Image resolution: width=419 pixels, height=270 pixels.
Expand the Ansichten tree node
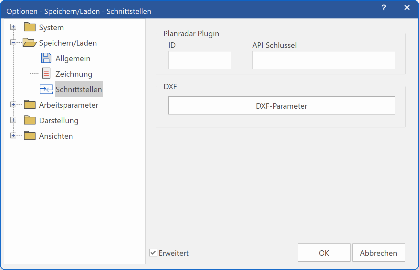pos(13,135)
